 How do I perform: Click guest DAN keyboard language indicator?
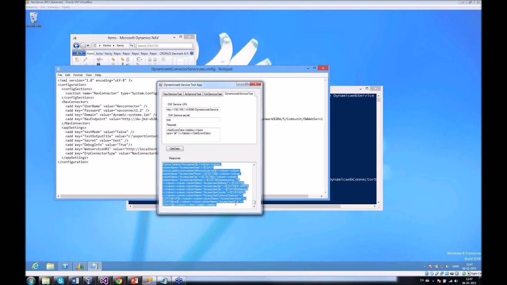[456, 266]
